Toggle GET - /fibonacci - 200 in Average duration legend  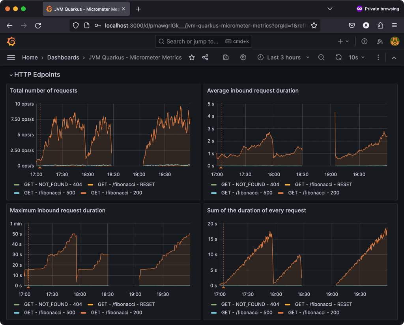click(314, 192)
